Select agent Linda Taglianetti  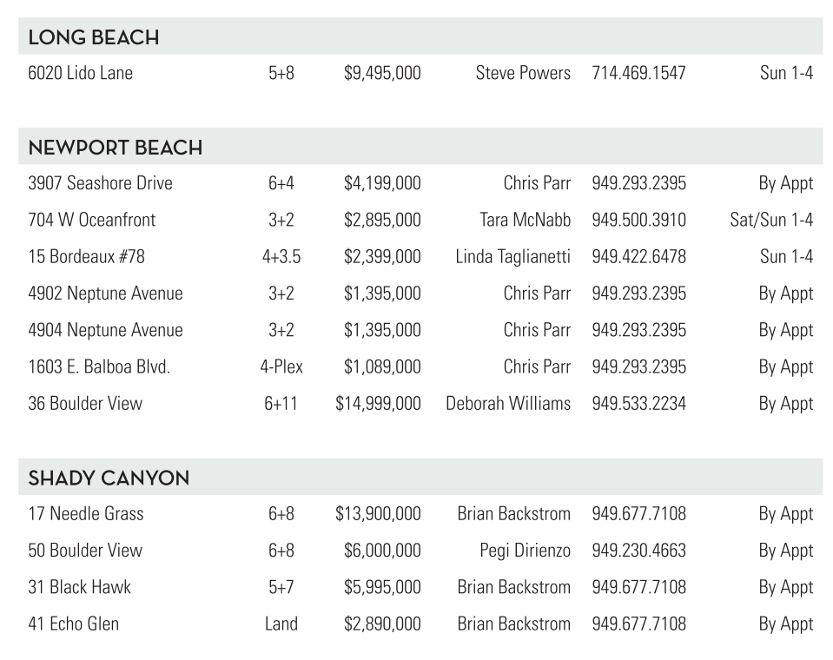coord(512,257)
